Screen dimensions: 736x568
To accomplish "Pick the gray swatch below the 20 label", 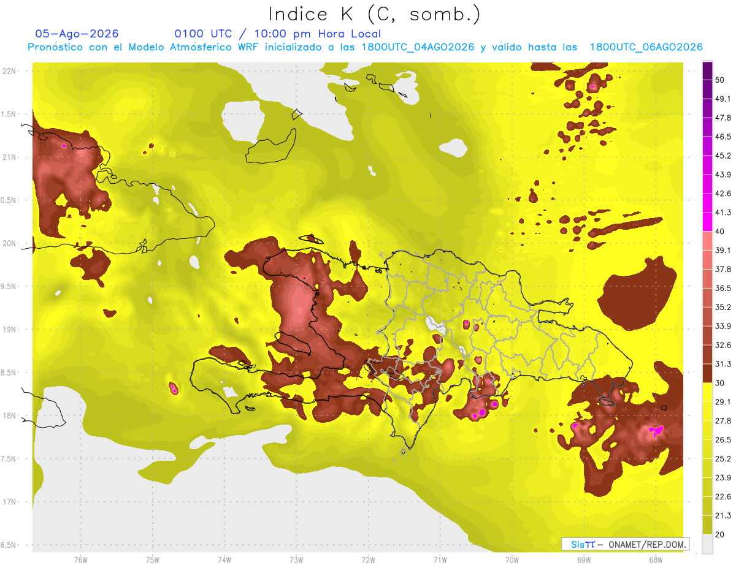I will 707,544.
